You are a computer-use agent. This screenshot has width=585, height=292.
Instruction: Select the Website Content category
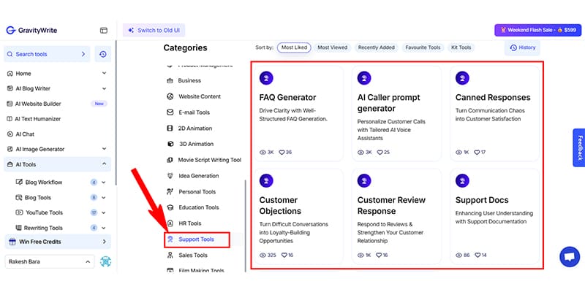click(194, 96)
